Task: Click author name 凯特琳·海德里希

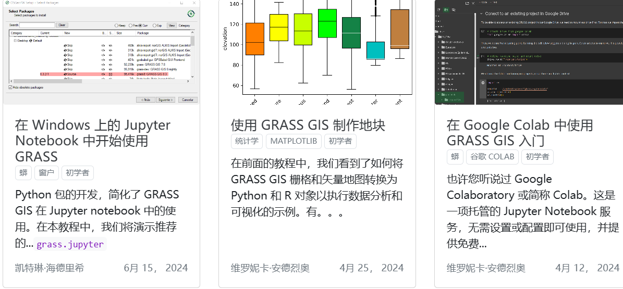Action: (50, 268)
